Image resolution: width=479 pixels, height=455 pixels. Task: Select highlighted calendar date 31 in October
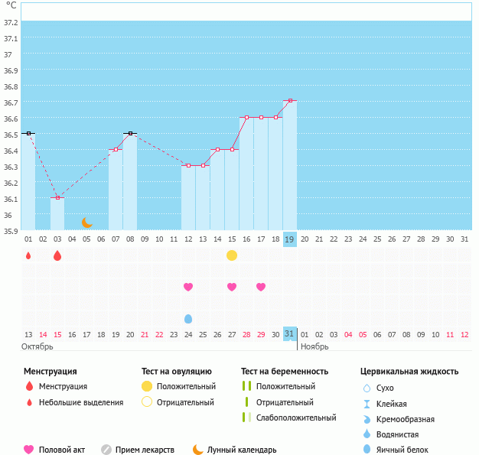pyautogui.click(x=290, y=334)
